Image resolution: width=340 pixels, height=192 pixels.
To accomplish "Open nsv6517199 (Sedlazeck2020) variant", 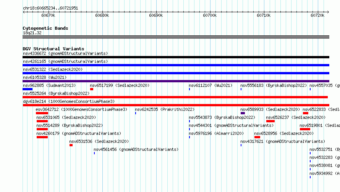I will tap(120, 85).
